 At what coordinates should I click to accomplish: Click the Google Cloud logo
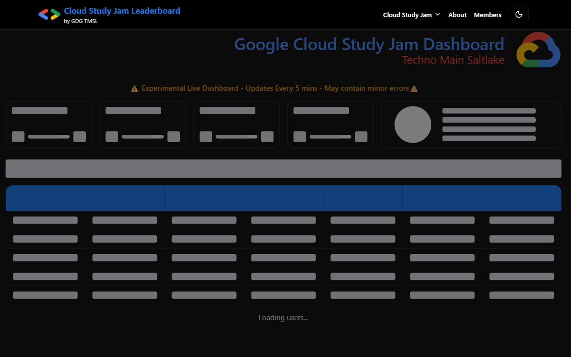tap(538, 50)
